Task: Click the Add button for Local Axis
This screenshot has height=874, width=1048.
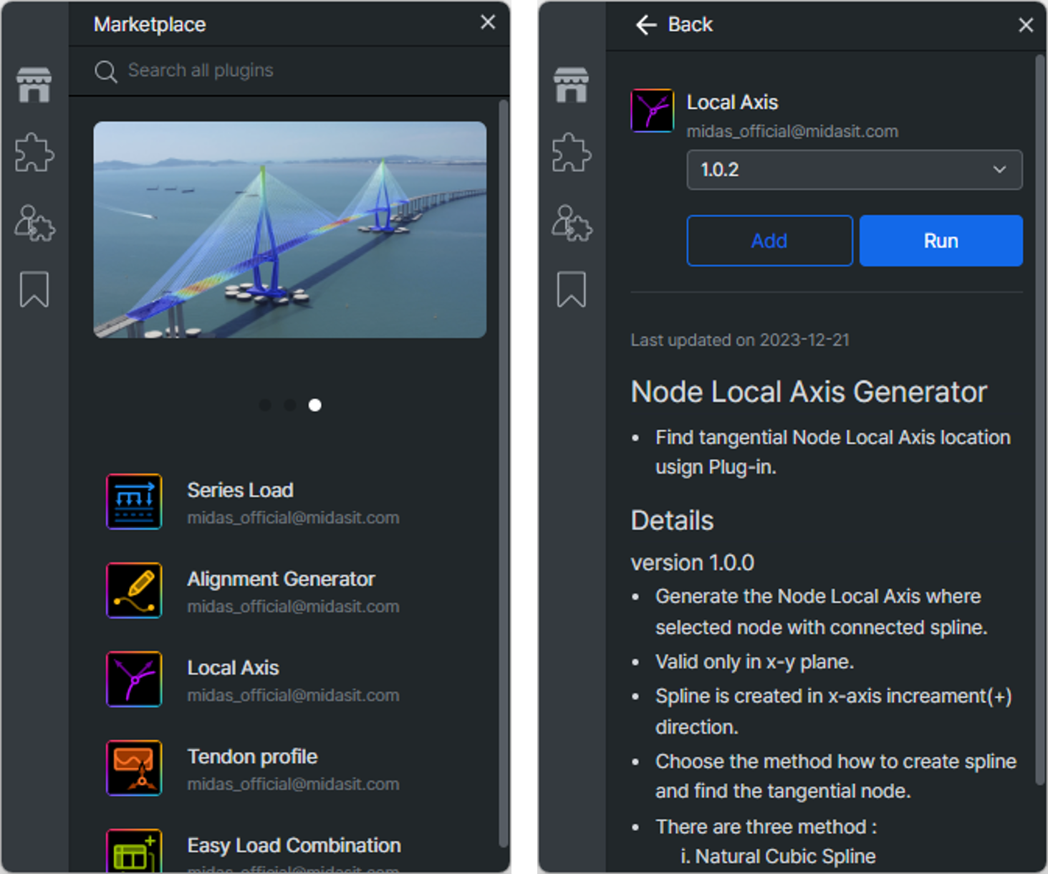Action: 769,241
